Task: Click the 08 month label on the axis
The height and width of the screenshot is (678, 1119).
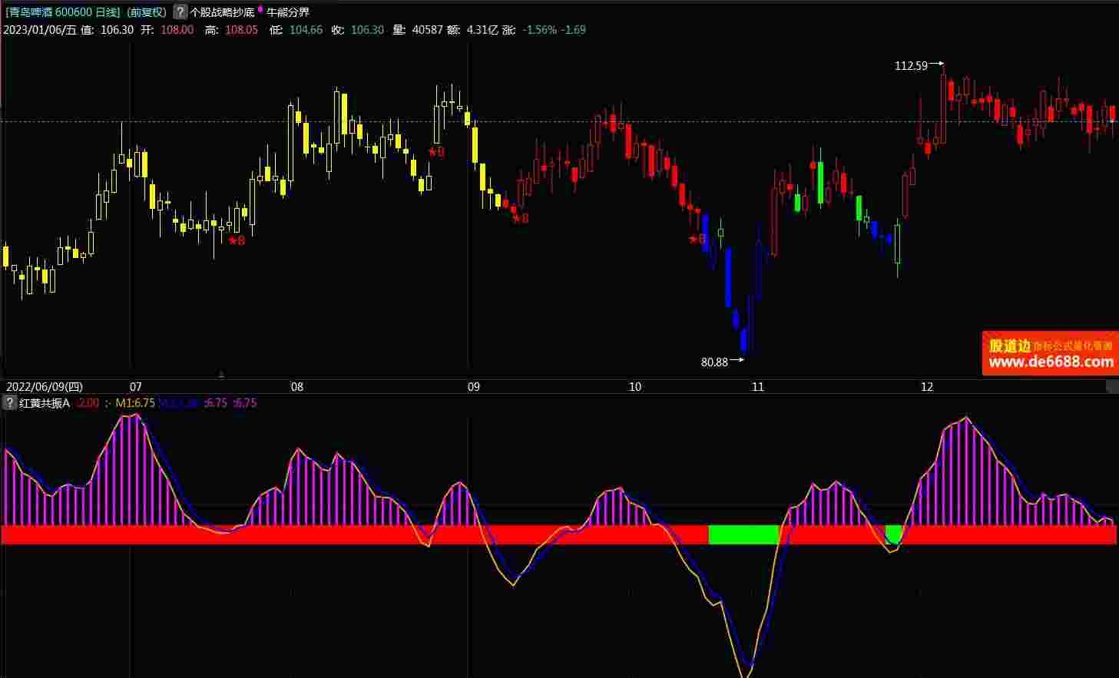Action: coord(297,386)
